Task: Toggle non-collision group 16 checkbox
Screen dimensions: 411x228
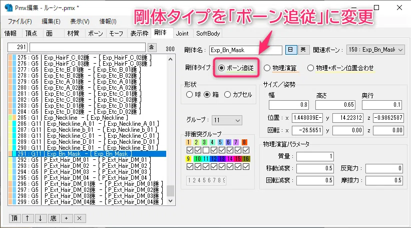Action: (246, 166)
